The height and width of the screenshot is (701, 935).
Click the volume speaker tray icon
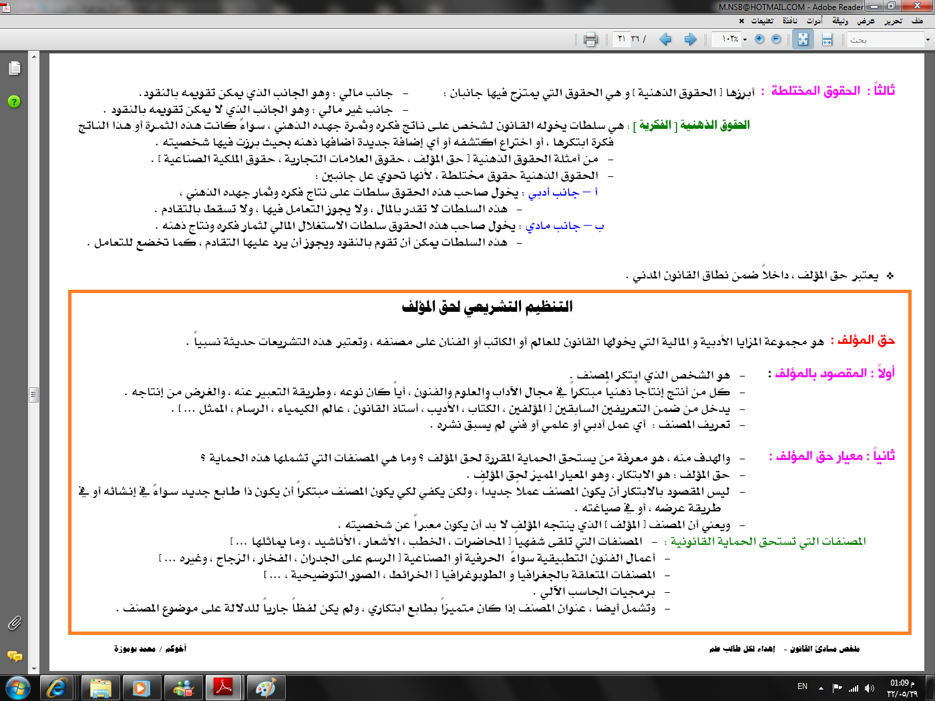870,688
